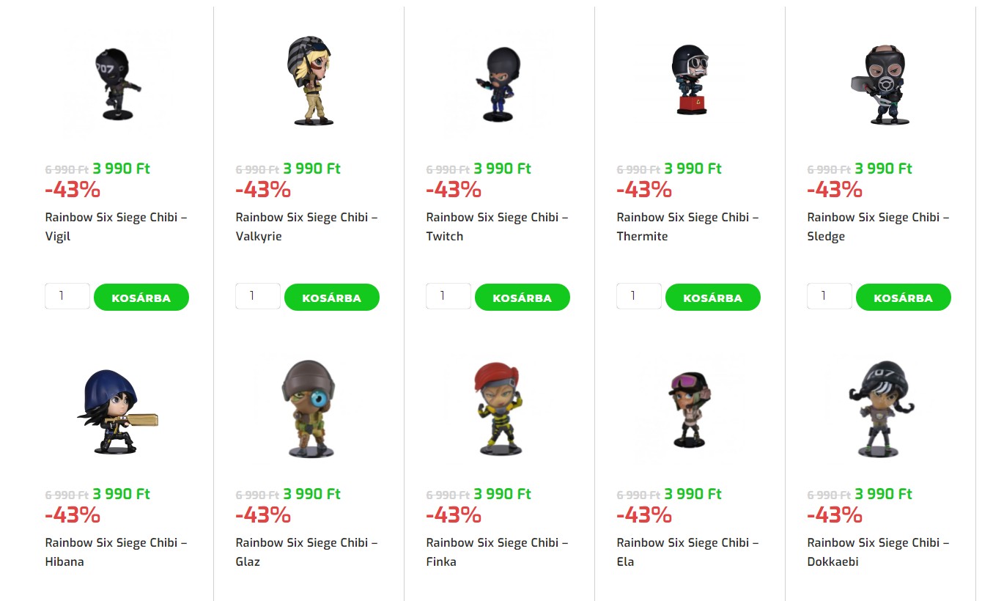This screenshot has width=993, height=601.
Task: Open Rainbow Six Siege Chibi – Thermite title link
Action: (x=687, y=226)
